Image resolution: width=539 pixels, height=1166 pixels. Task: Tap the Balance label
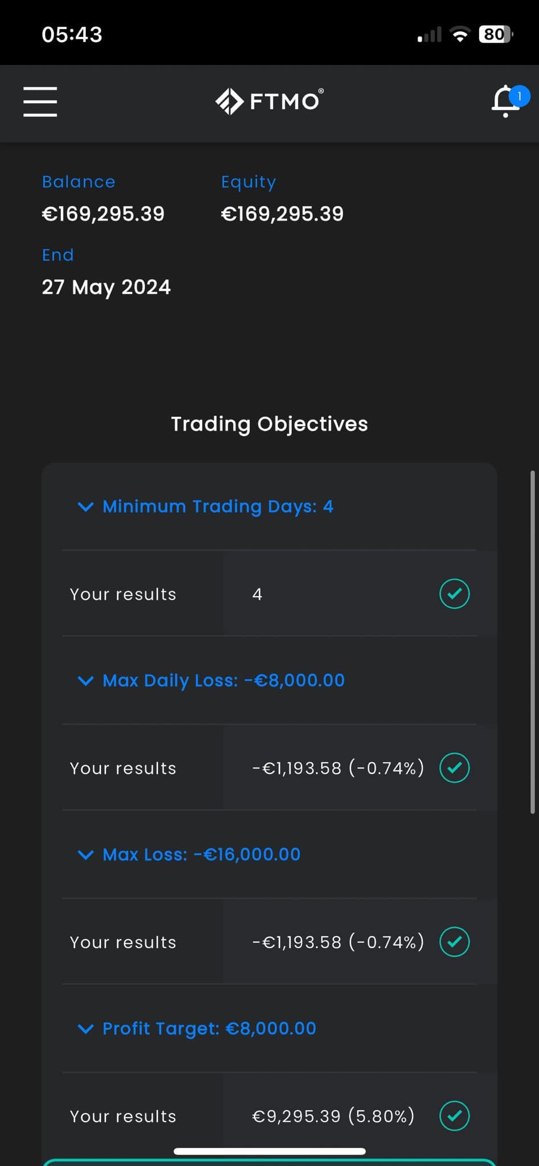pos(79,182)
